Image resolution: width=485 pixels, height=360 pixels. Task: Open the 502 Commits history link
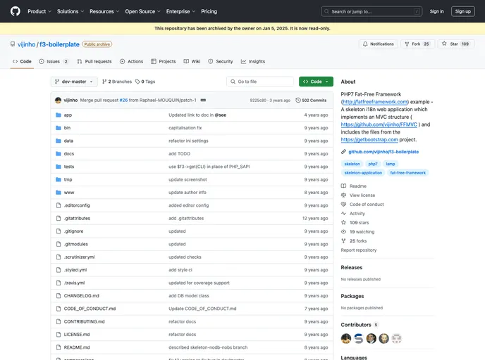click(x=311, y=101)
